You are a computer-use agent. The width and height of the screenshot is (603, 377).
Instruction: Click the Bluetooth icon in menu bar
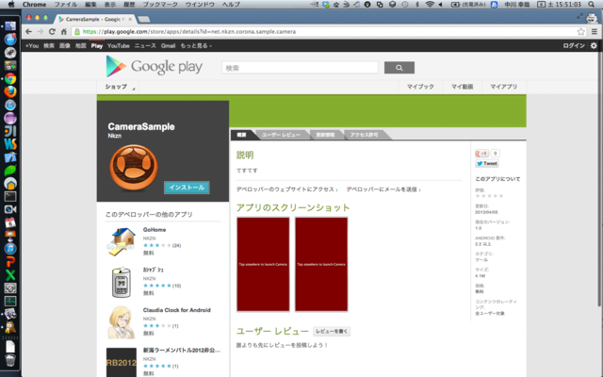click(417, 4)
